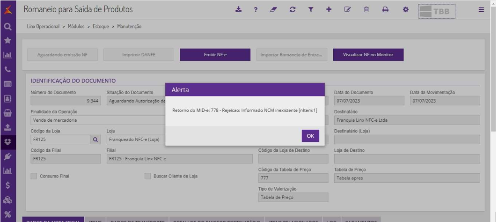Open the upper bar chart icon in sidebar
This screenshot has height=222, width=498.
[x=7, y=55]
